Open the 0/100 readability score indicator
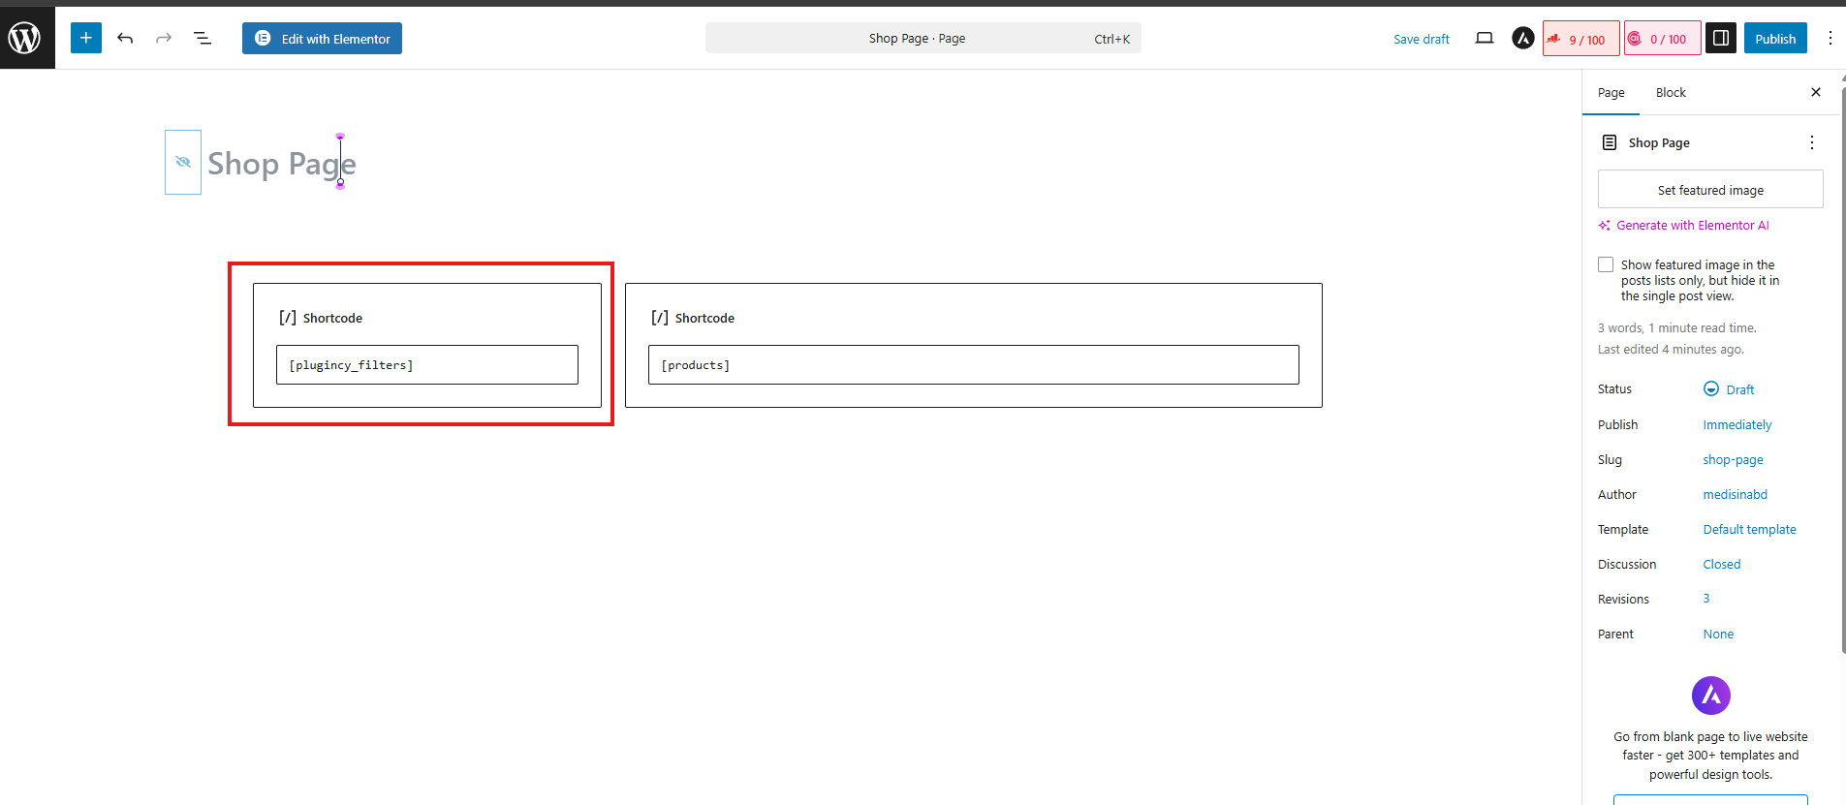This screenshot has width=1846, height=805. (x=1662, y=39)
